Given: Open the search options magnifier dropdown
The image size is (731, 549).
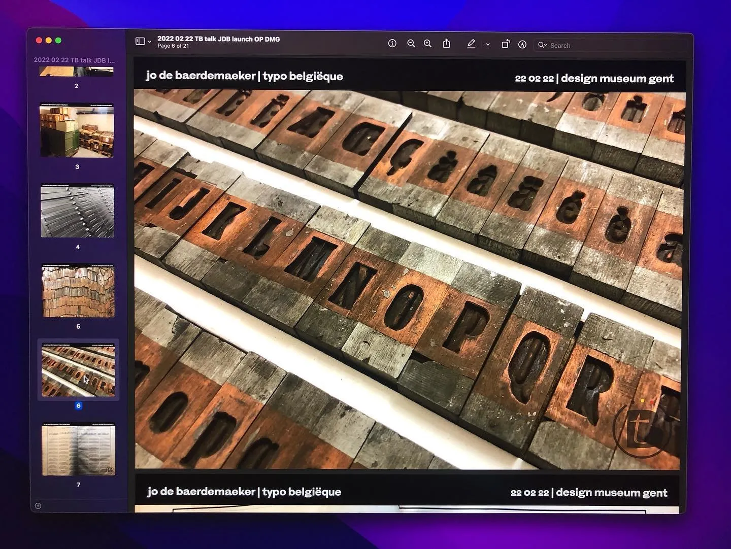Looking at the screenshot, I should 542,45.
